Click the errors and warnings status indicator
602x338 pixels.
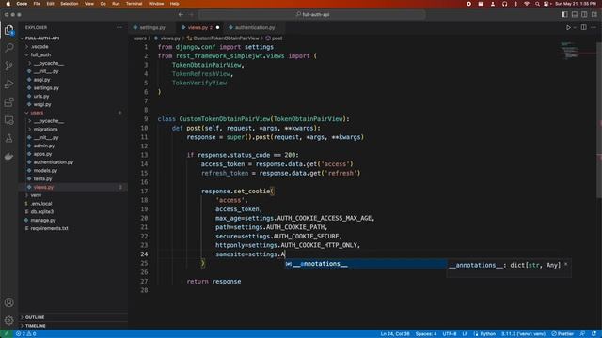pos(26,334)
